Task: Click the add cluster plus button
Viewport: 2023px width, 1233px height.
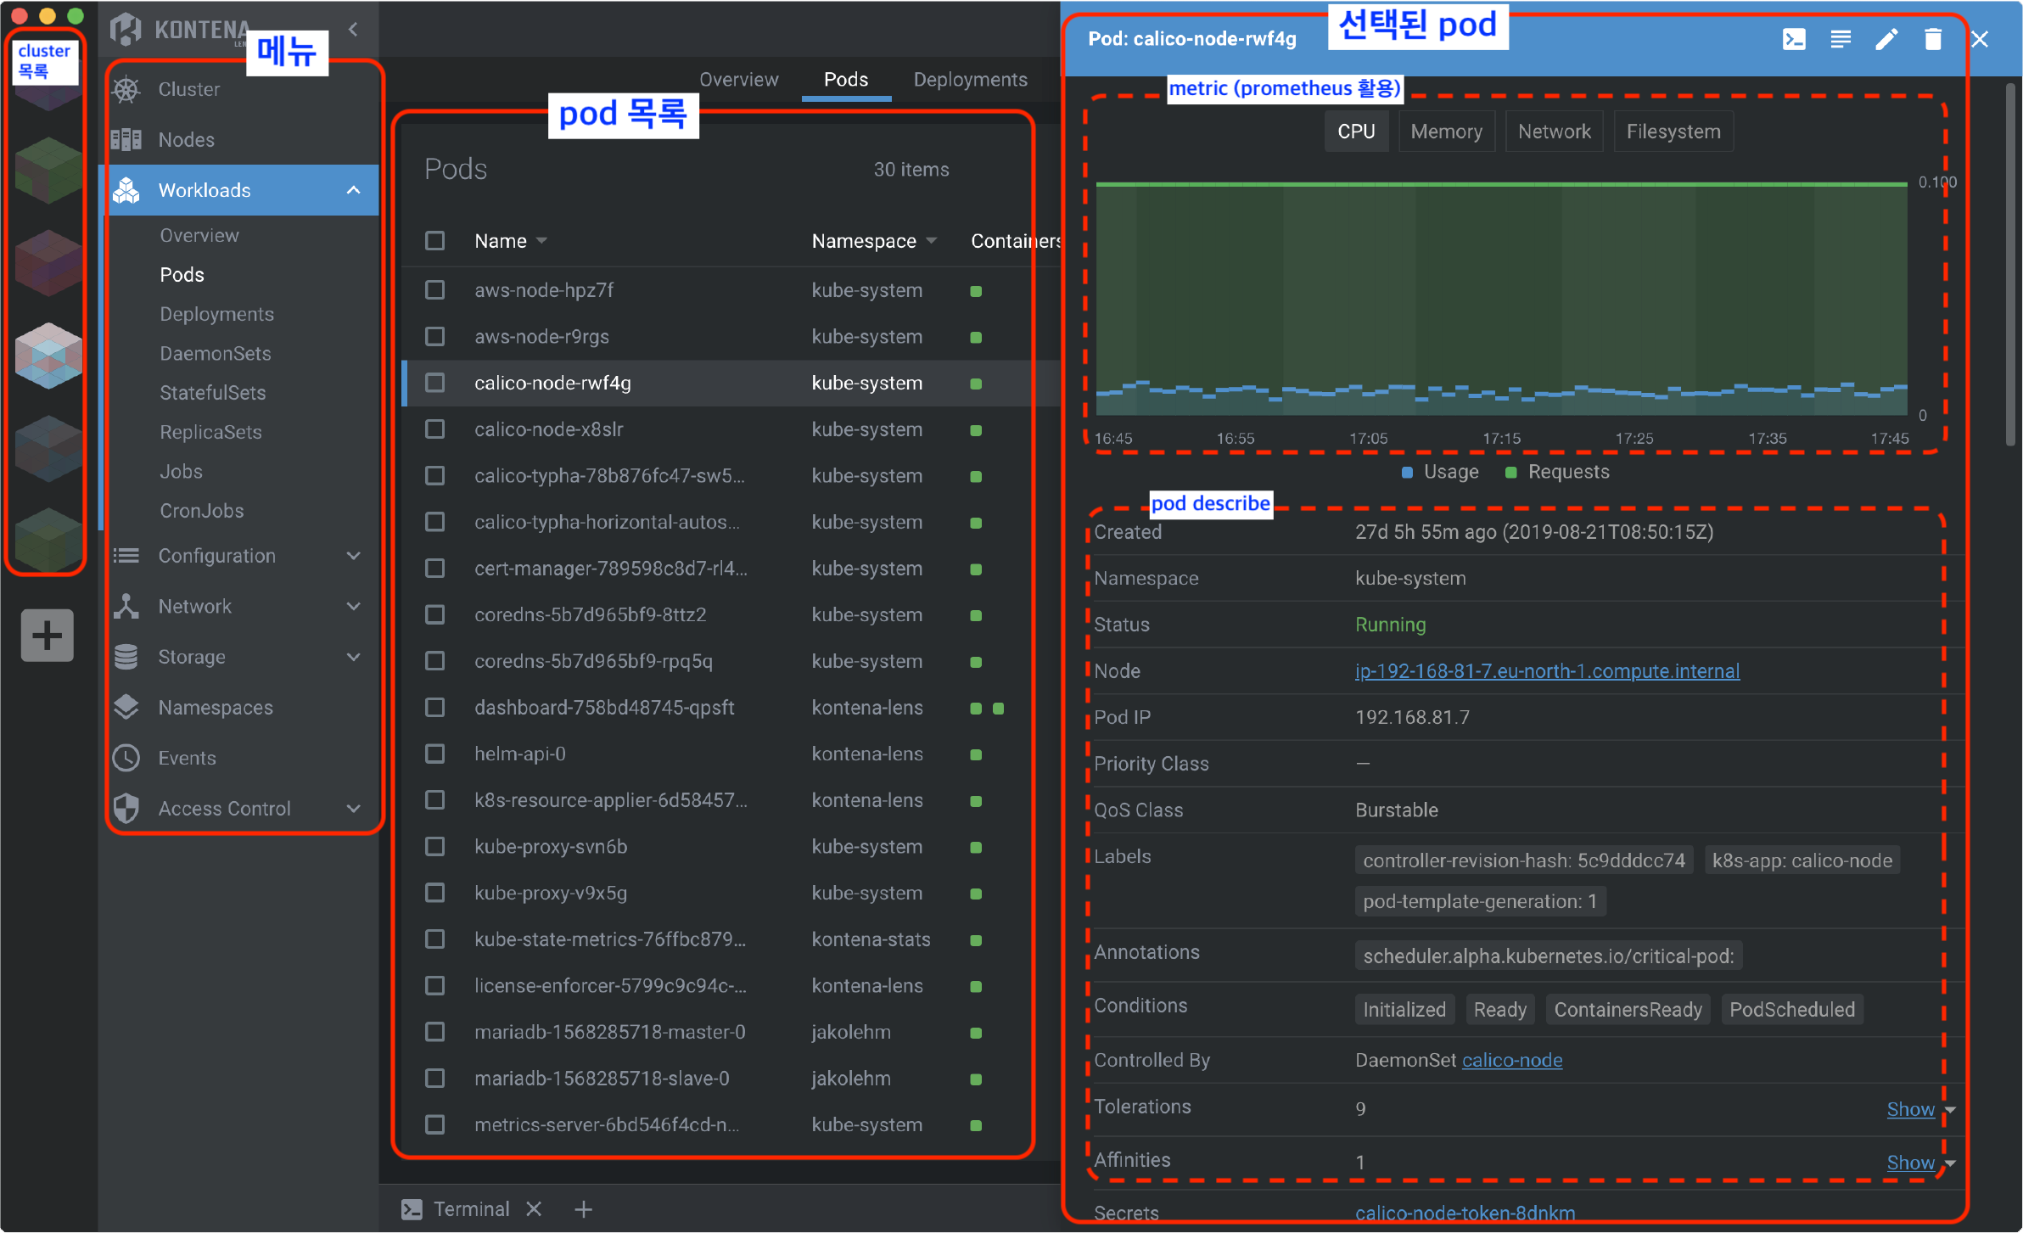Action: [48, 635]
